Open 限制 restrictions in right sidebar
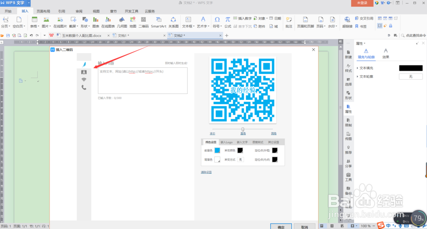 tap(348, 122)
